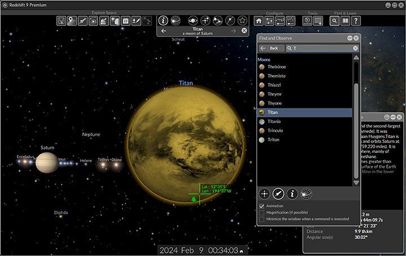
Task: Show object info via top 'i' icon
Action: point(163,20)
